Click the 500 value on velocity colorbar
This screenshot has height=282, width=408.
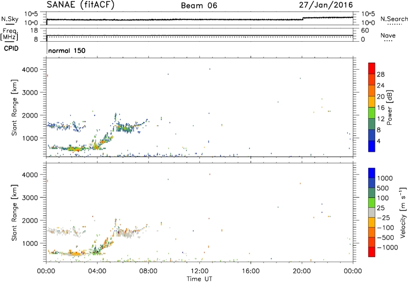(383, 188)
